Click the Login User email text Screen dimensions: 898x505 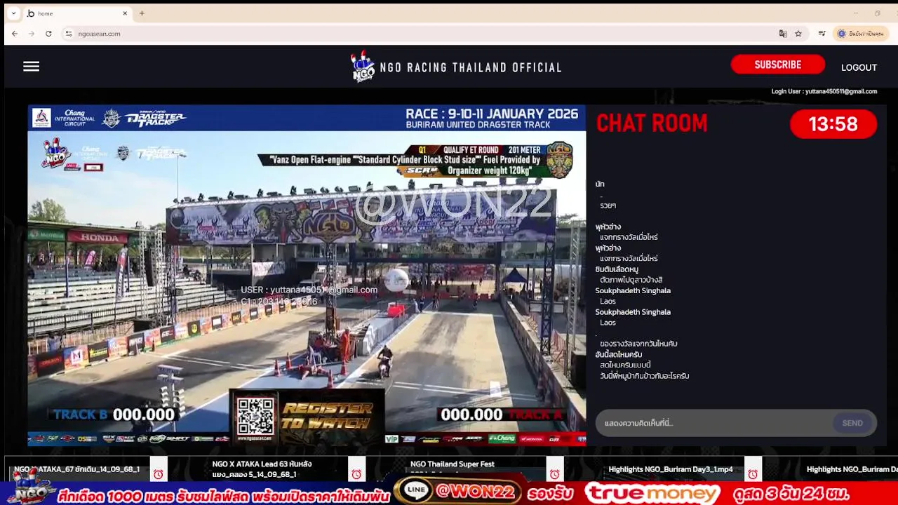pos(824,91)
